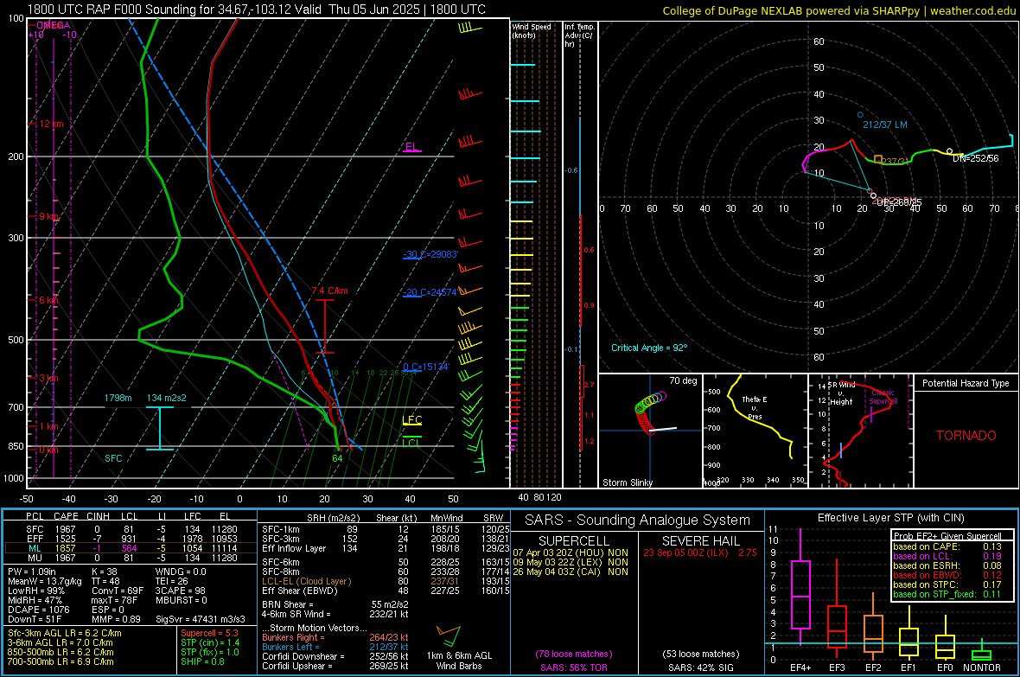Select the highlighted ML parcel row
This screenshot has width=1020, height=677.
(130, 548)
